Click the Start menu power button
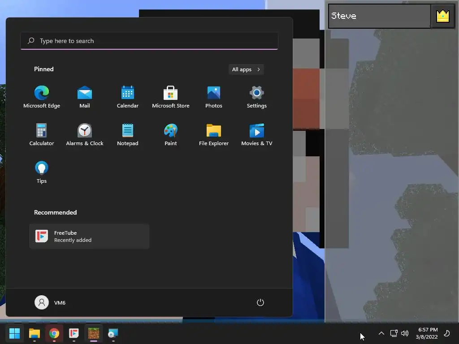Image resolution: width=459 pixels, height=344 pixels. click(260, 302)
